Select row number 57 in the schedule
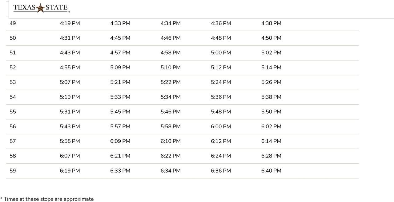This screenshot has height=202, width=394. pos(13,141)
